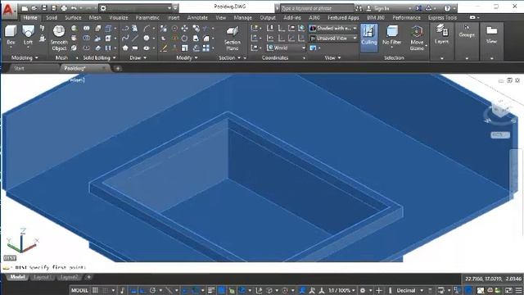Expand the Modify panel
524x295 pixels.
187,58
